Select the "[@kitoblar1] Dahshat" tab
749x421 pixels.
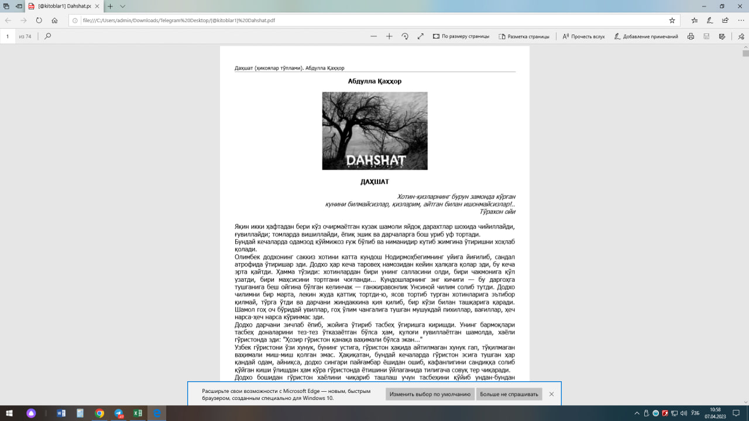[60, 6]
